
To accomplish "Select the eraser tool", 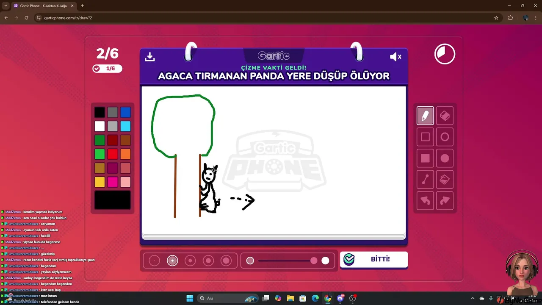I will pyautogui.click(x=445, y=116).
